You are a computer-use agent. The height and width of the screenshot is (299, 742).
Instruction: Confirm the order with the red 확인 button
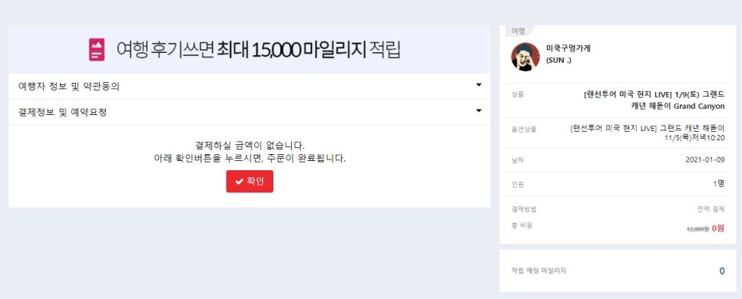coord(250,182)
